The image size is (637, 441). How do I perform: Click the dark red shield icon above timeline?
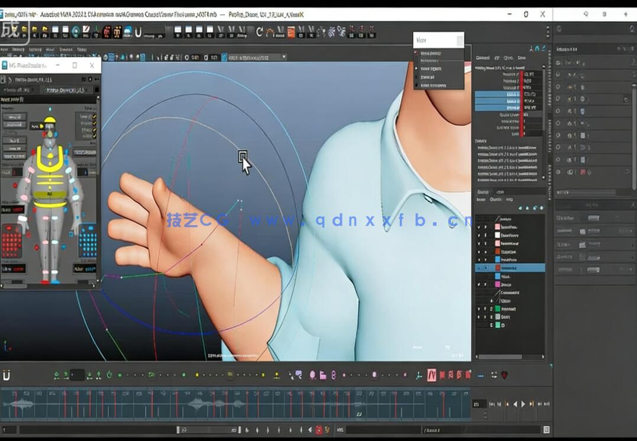coord(505,375)
